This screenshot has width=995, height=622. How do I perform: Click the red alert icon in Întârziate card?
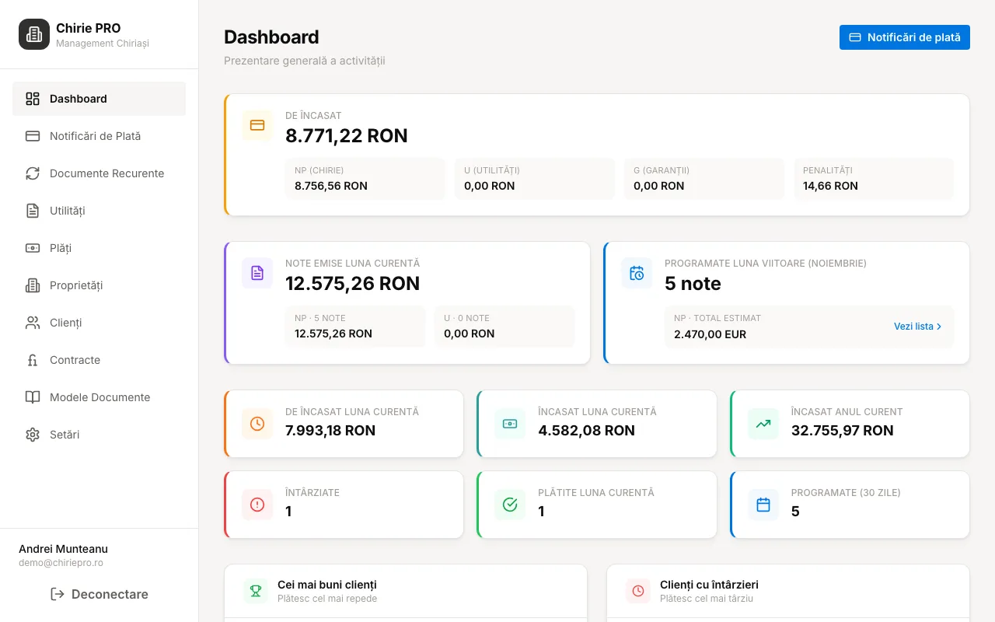tap(257, 505)
